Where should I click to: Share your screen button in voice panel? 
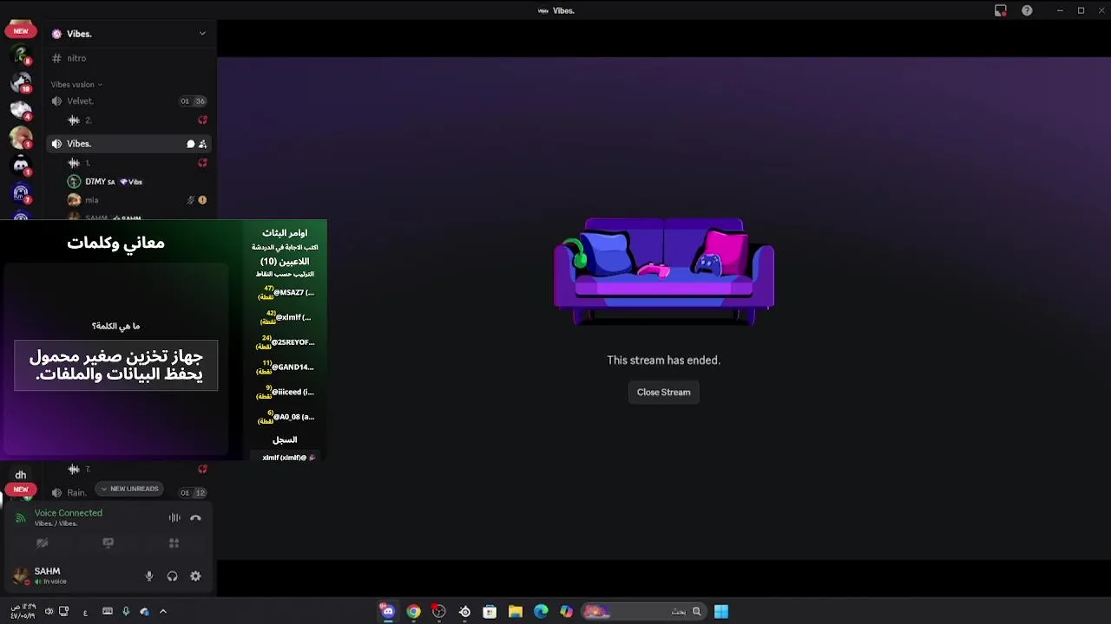click(x=108, y=543)
